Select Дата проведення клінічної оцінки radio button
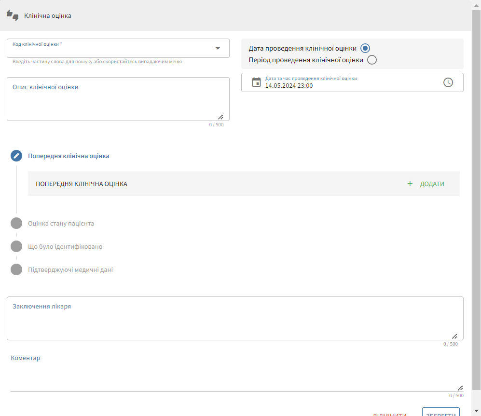This screenshot has width=481, height=416. pyautogui.click(x=365, y=48)
